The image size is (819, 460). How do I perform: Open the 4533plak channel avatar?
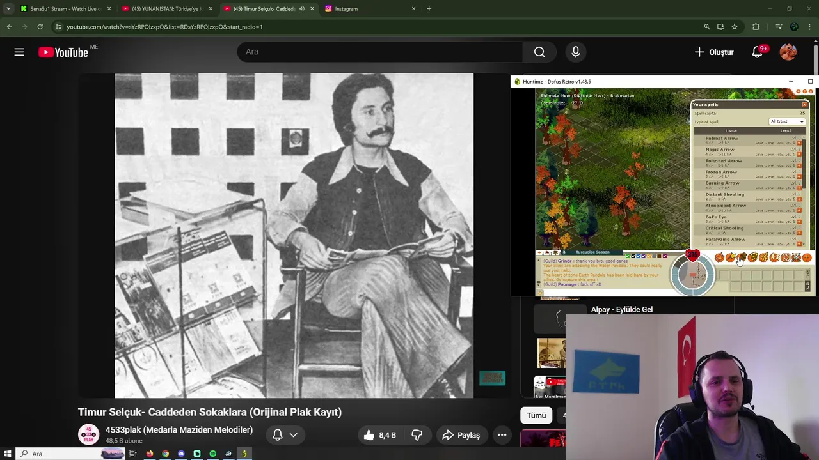[x=88, y=434]
